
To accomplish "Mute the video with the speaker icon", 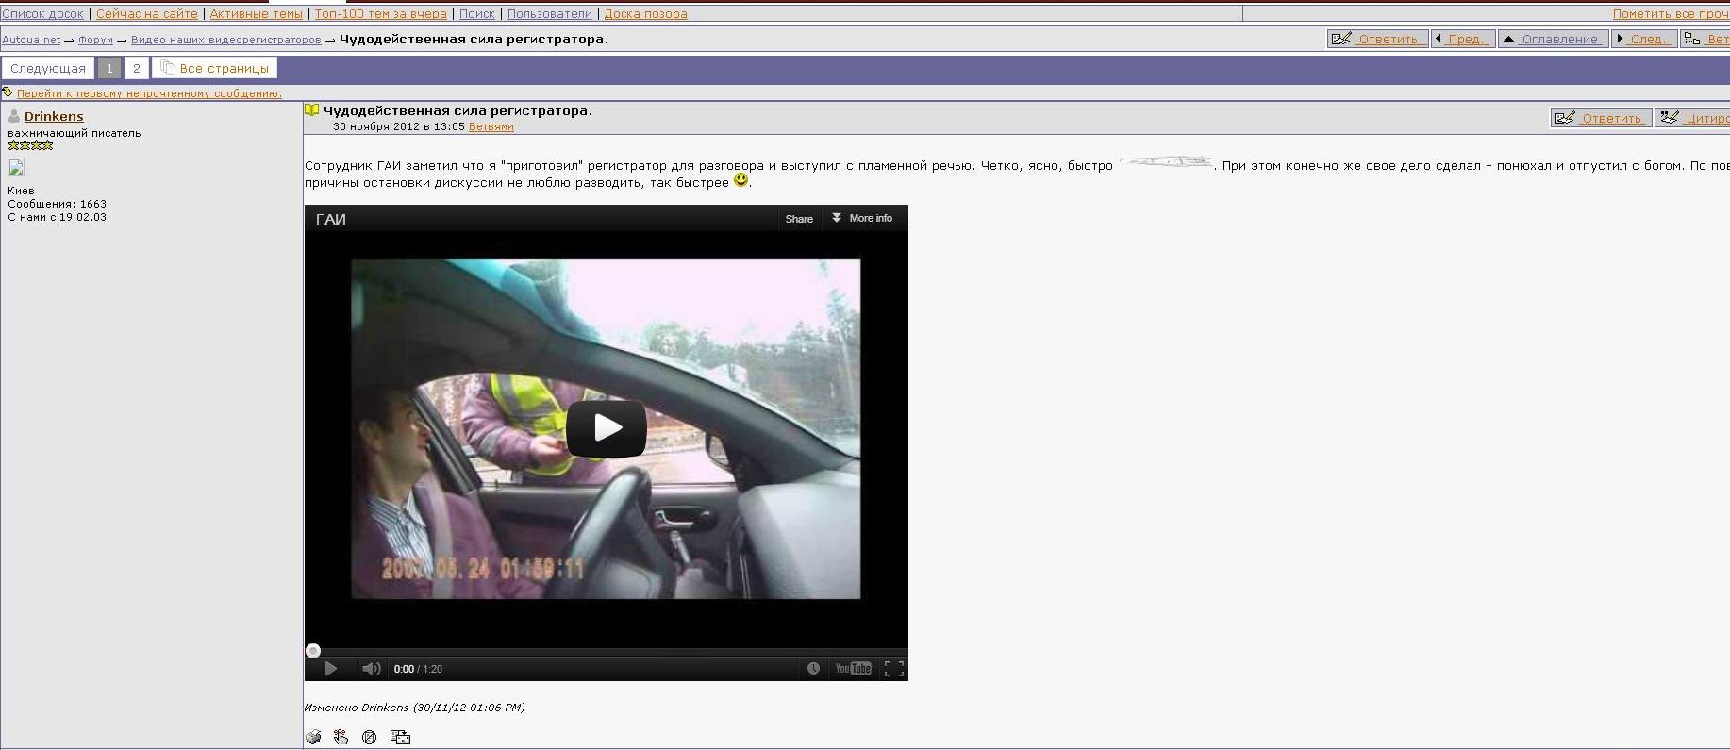I will (371, 669).
